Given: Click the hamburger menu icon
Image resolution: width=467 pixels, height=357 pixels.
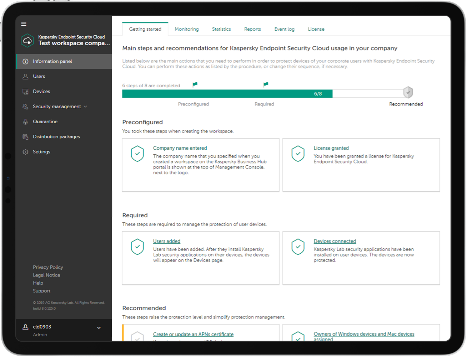Looking at the screenshot, I should [24, 24].
